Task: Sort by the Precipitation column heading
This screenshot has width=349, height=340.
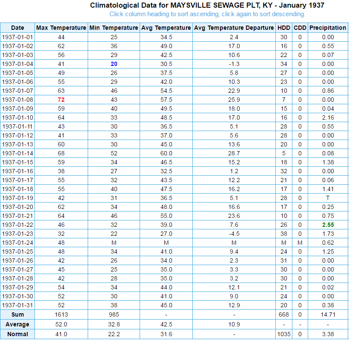Action: click(328, 28)
